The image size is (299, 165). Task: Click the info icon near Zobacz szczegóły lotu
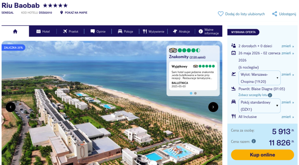[270, 95]
